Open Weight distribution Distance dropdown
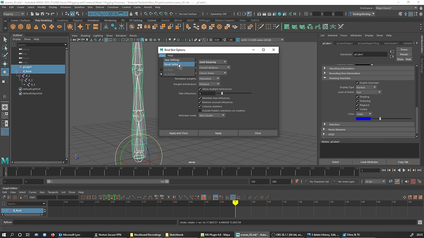 209,84
